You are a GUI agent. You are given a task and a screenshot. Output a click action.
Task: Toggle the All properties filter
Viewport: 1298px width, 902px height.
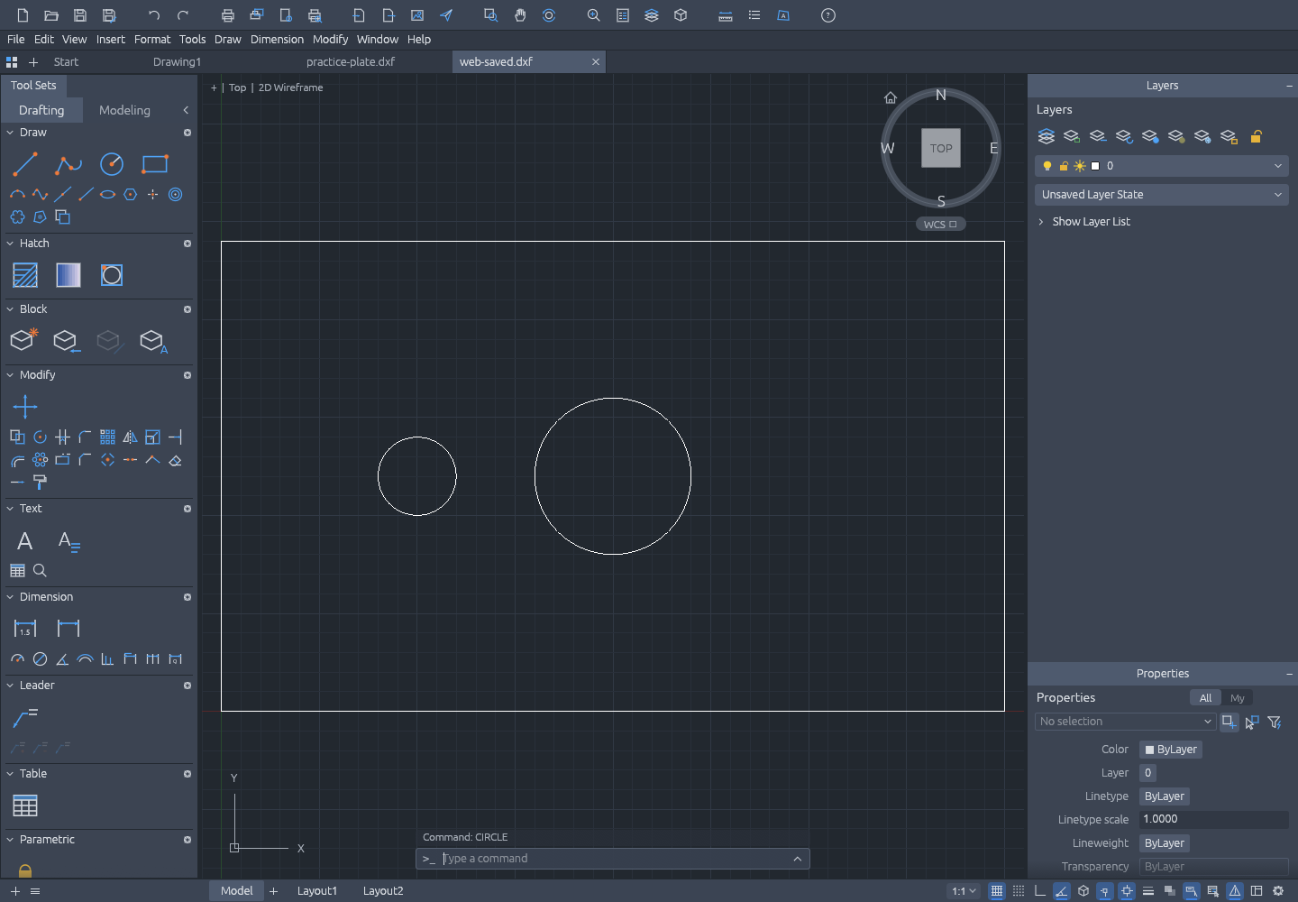coord(1205,698)
